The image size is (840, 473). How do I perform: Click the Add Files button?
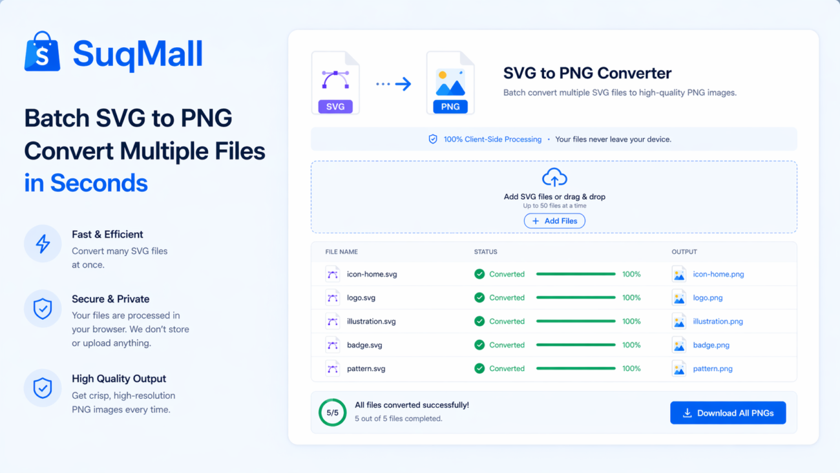tap(554, 220)
